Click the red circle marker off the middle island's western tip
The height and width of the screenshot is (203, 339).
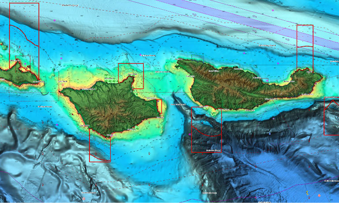tap(62, 84)
